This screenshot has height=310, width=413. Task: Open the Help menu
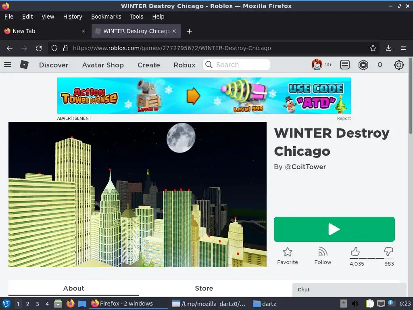tap(158, 17)
